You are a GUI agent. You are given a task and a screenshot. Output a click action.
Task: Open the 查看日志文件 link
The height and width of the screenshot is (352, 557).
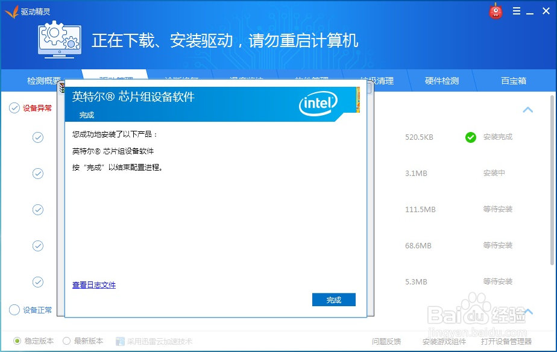pos(94,285)
